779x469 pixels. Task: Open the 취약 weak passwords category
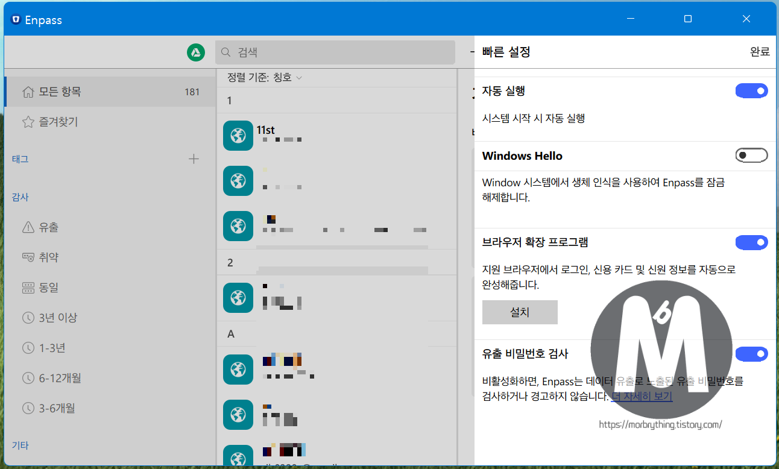tap(110, 257)
